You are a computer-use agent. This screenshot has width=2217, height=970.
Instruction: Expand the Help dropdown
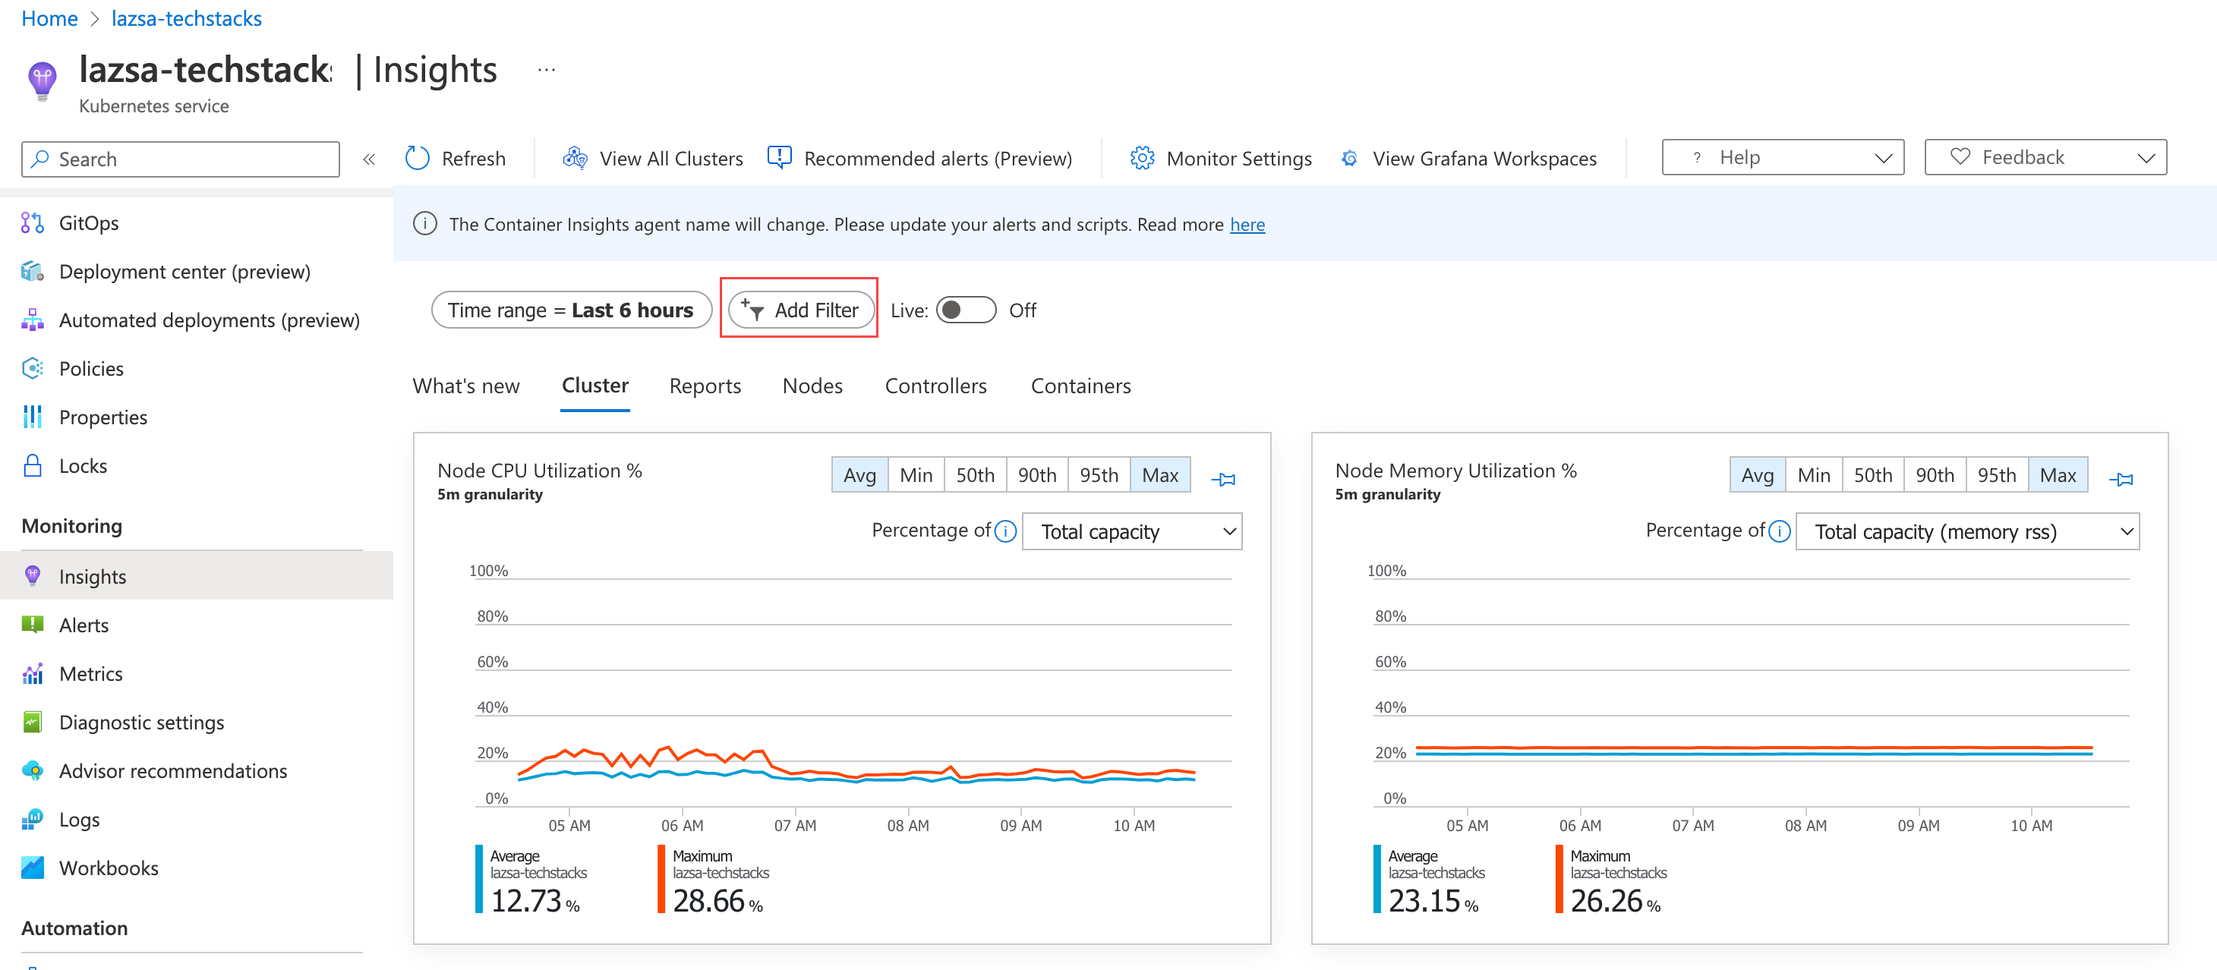coord(1783,158)
